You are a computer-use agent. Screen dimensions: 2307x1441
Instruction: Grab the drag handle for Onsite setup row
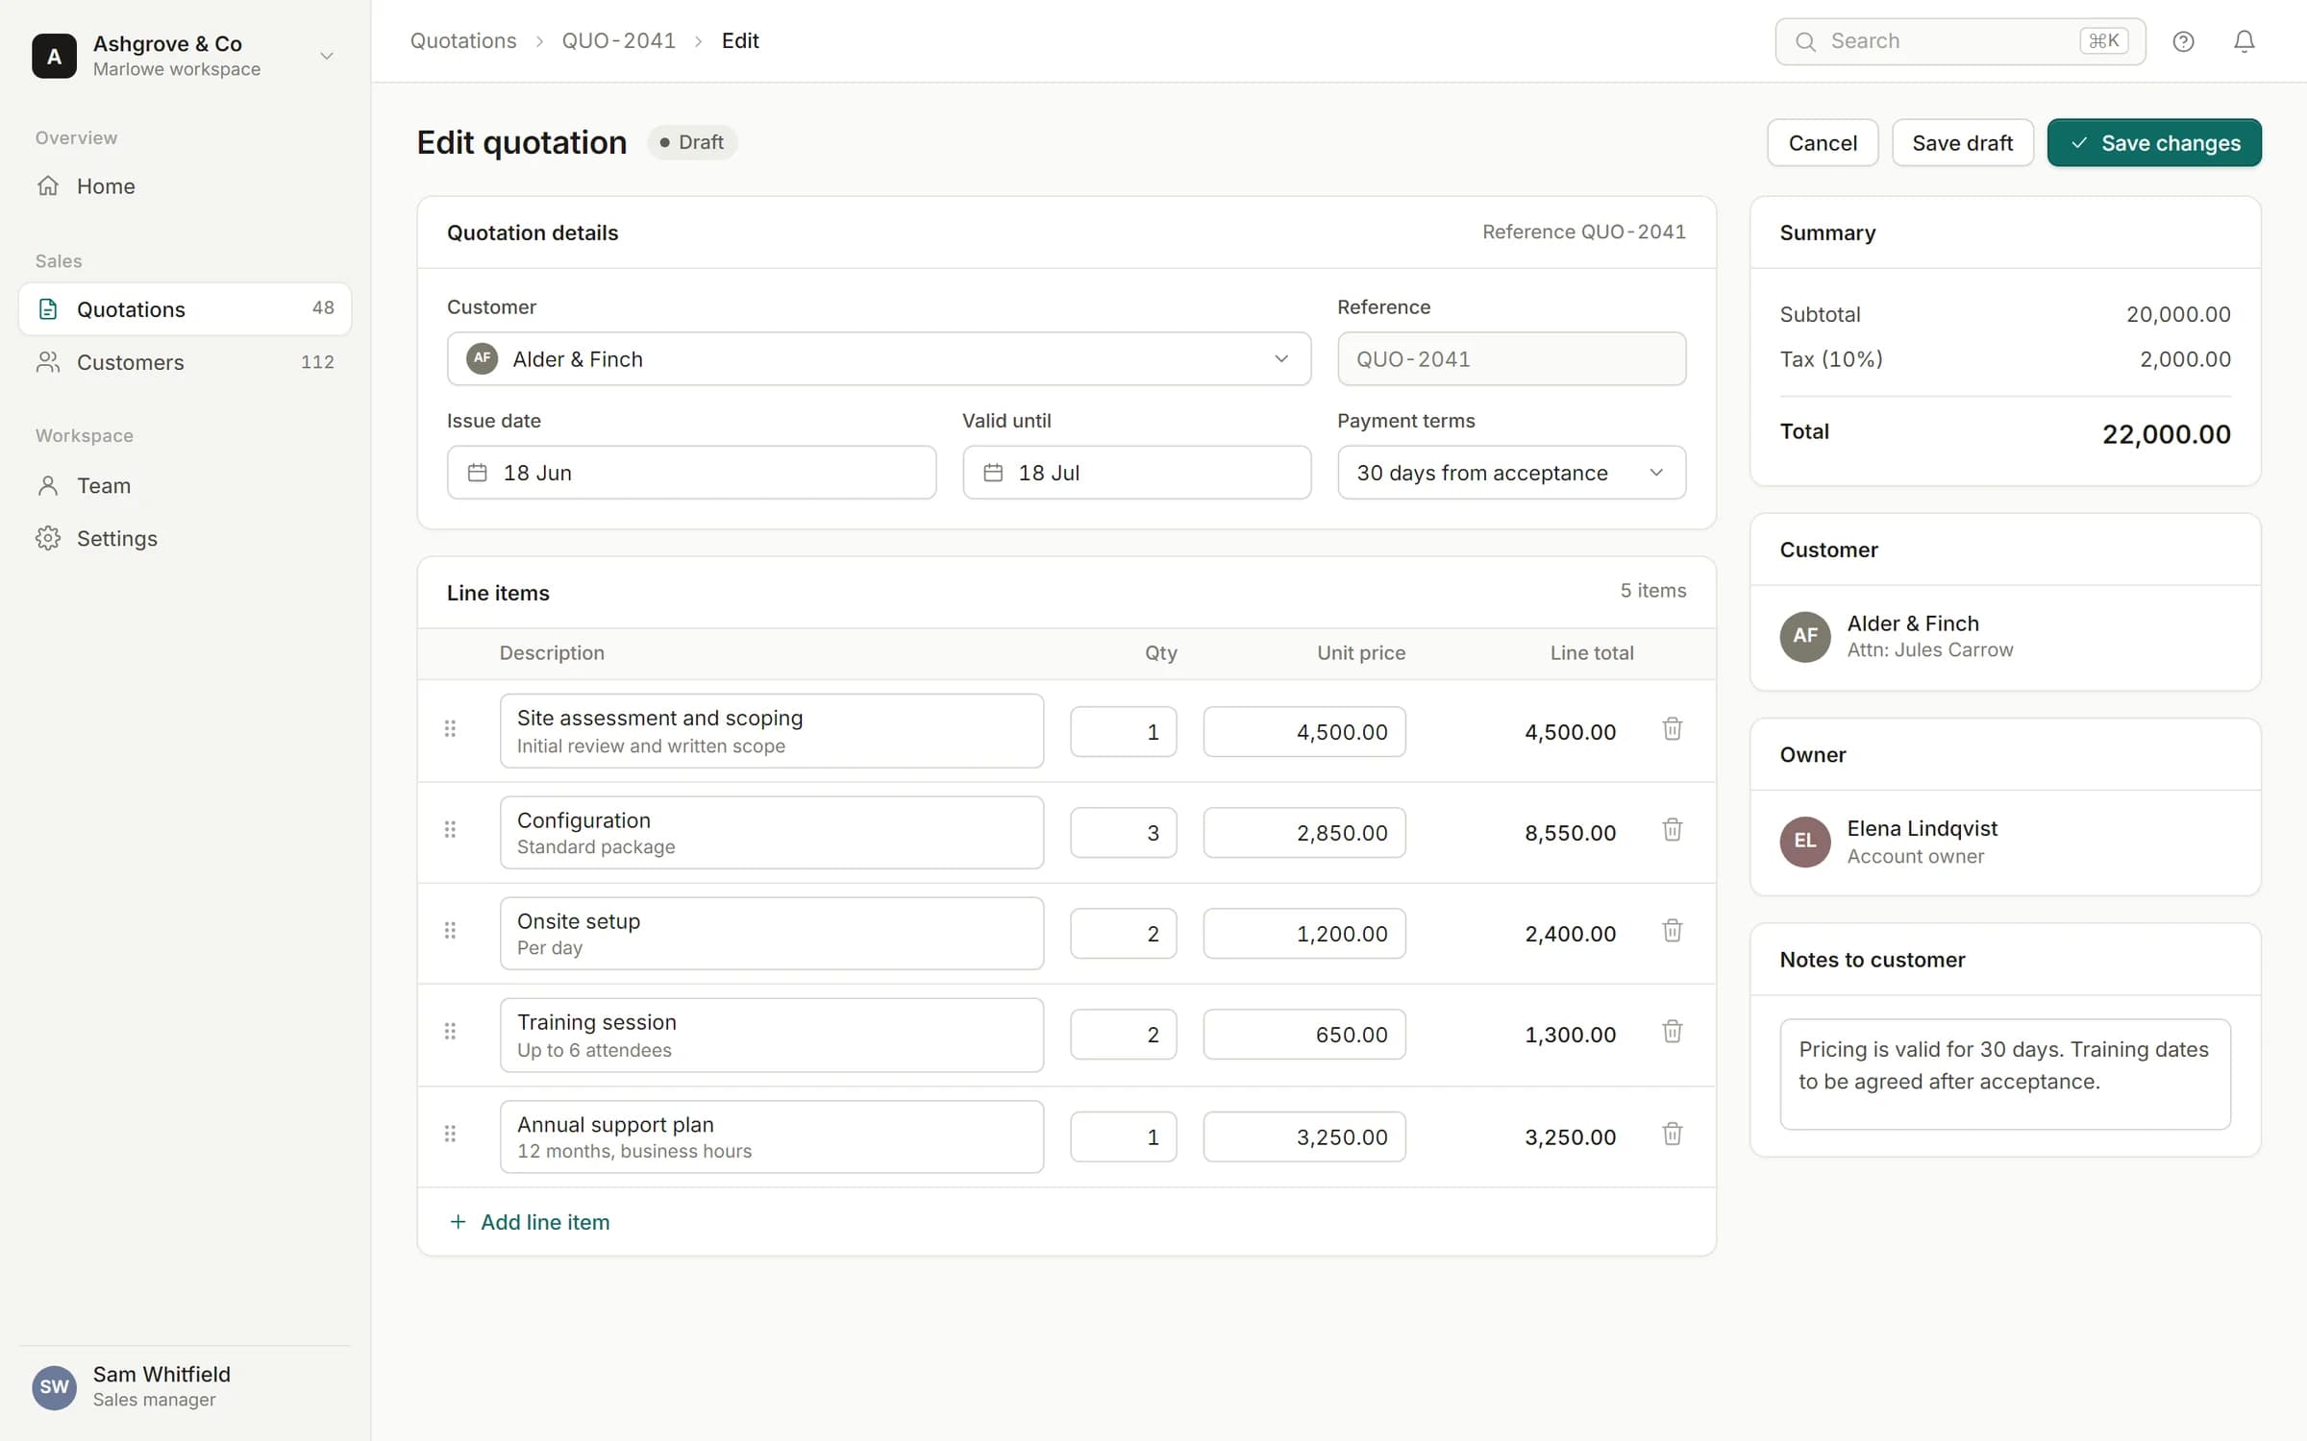click(x=450, y=931)
